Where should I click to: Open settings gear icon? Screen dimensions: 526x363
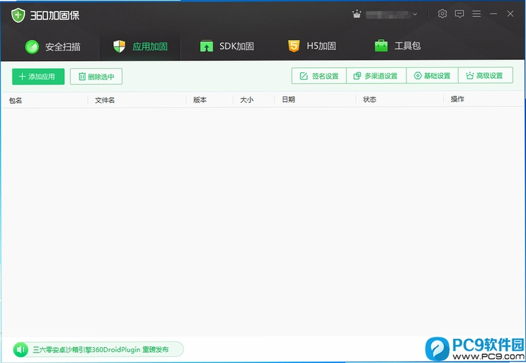click(442, 14)
